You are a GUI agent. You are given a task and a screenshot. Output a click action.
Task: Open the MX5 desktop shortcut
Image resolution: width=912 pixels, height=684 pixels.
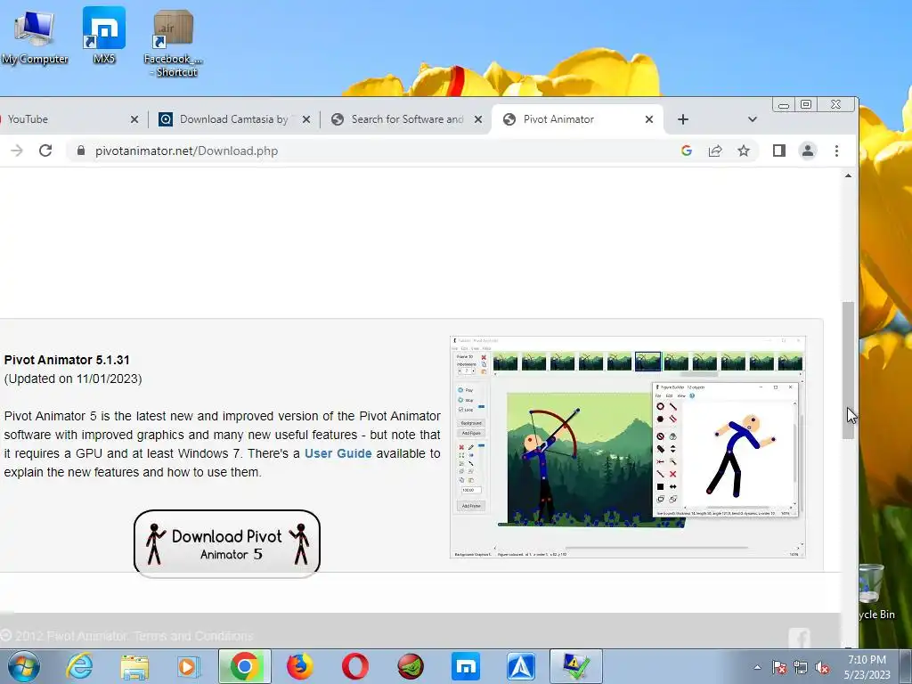tap(104, 35)
